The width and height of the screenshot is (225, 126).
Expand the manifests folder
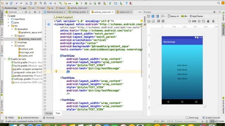click(8, 19)
